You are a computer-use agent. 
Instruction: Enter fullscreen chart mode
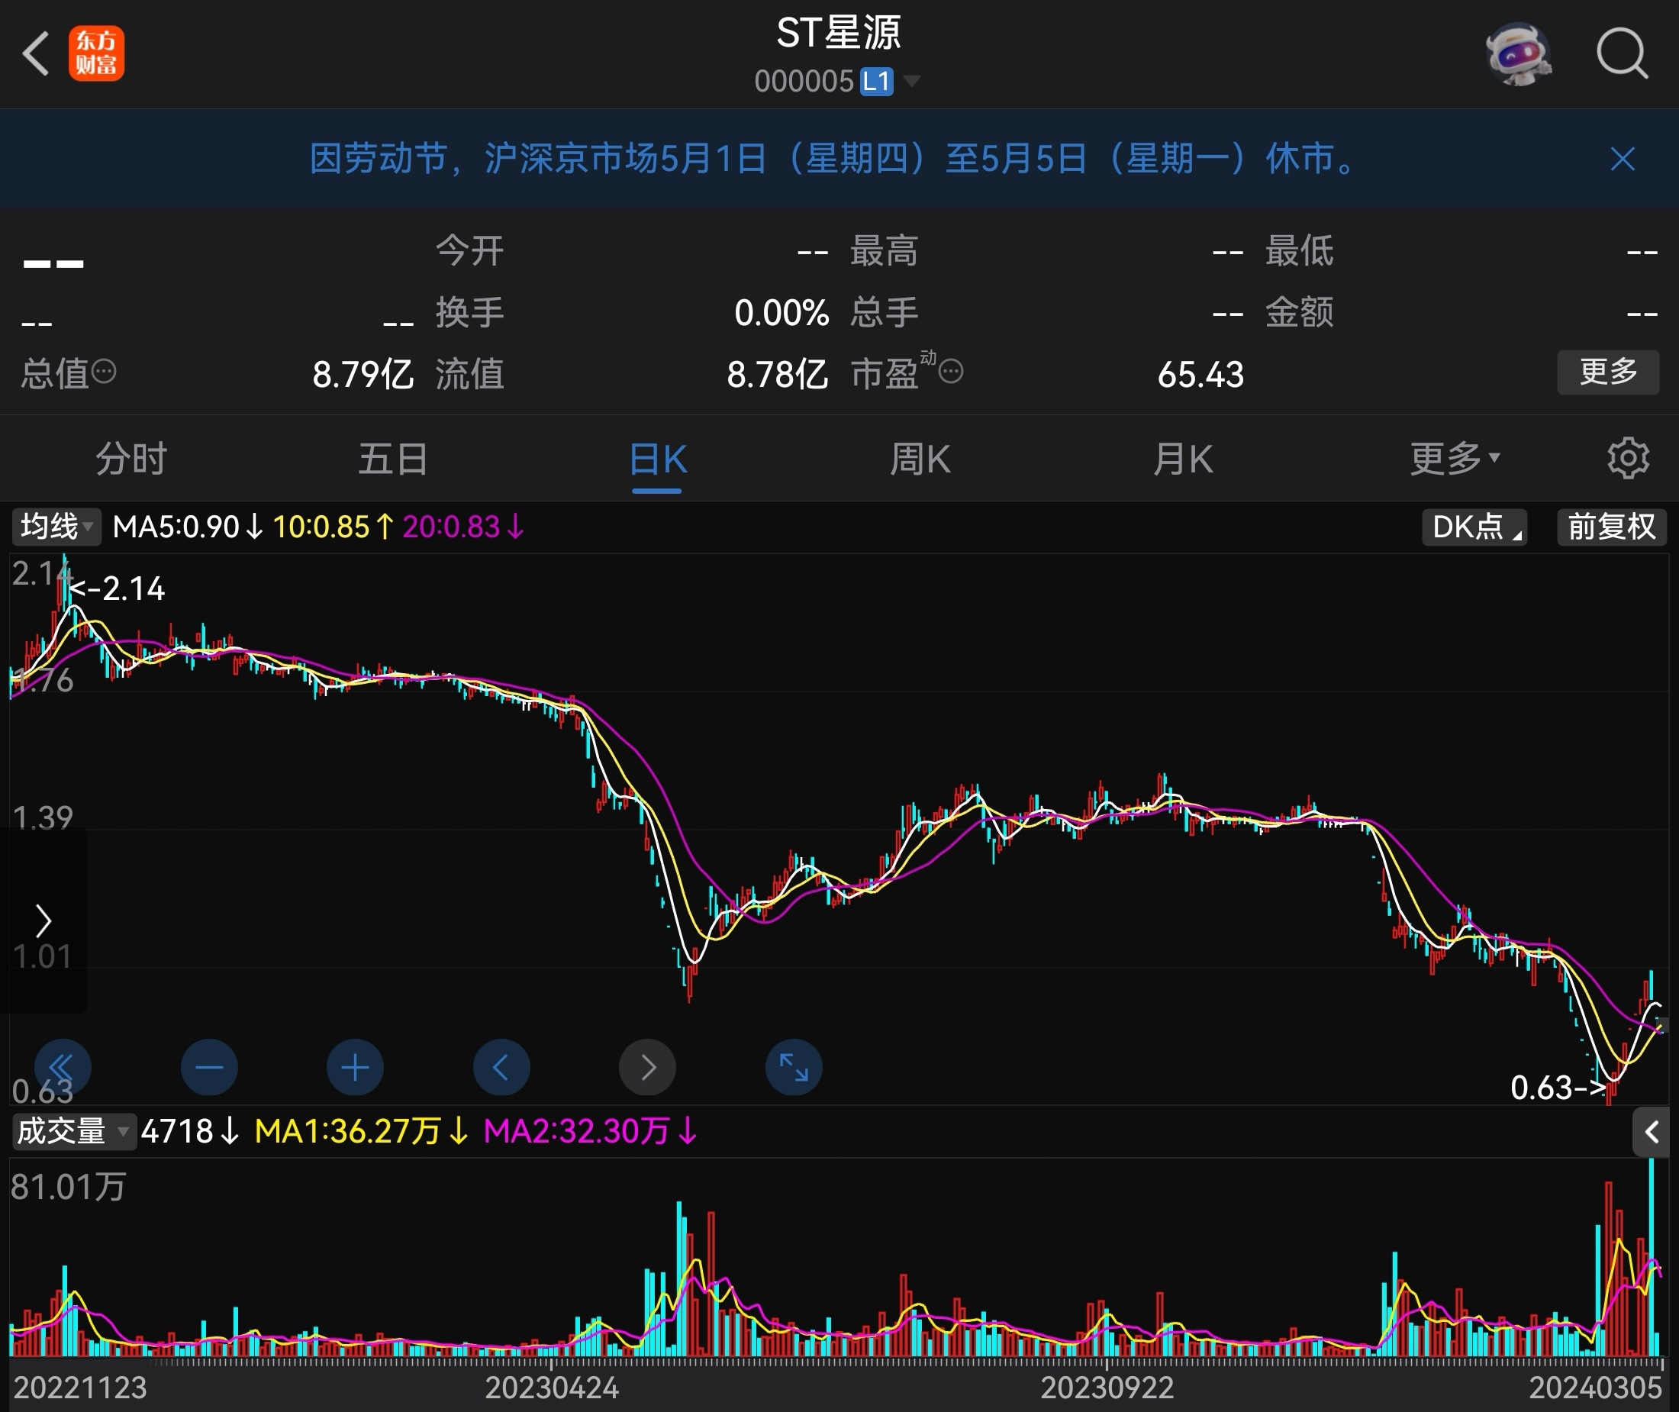(x=793, y=1067)
